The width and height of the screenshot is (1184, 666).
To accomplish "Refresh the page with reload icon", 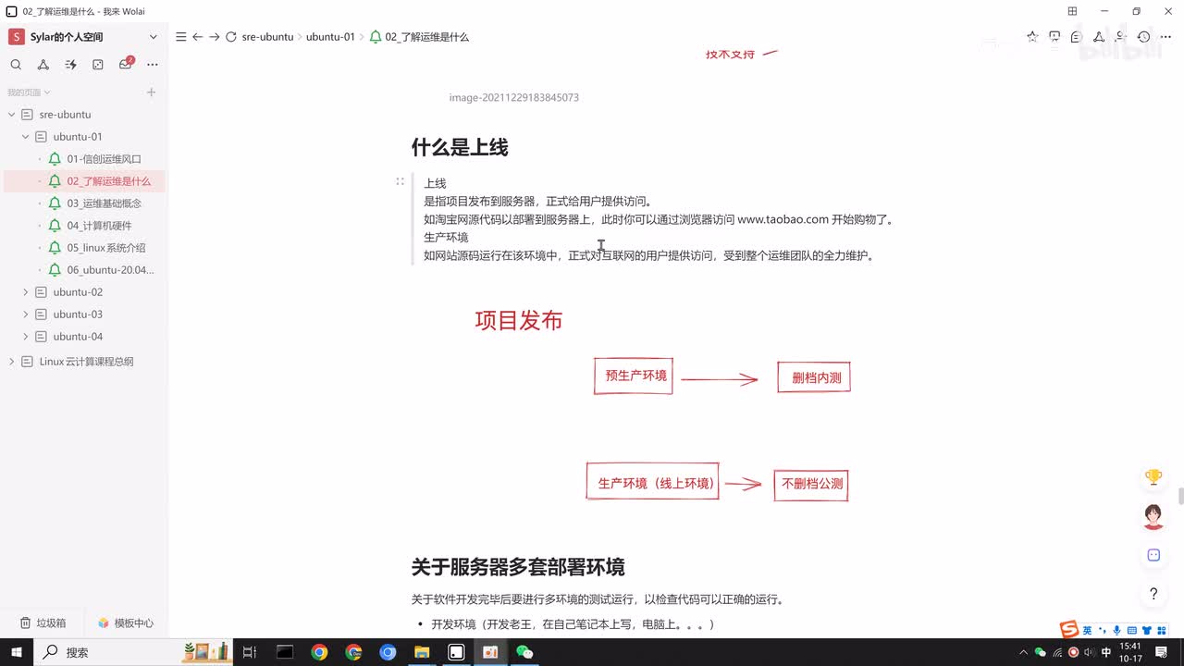I will 231,37.
